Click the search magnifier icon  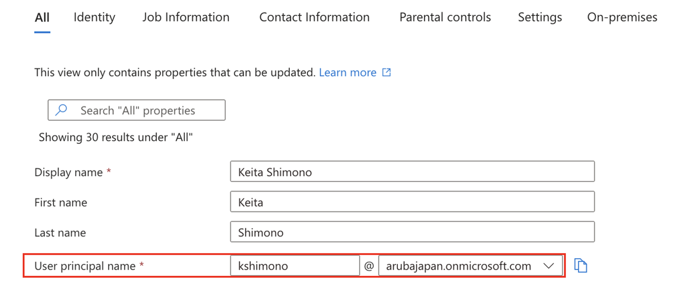tap(62, 110)
